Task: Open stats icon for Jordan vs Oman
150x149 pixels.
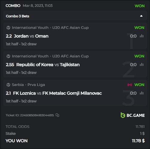Action: click(142, 36)
